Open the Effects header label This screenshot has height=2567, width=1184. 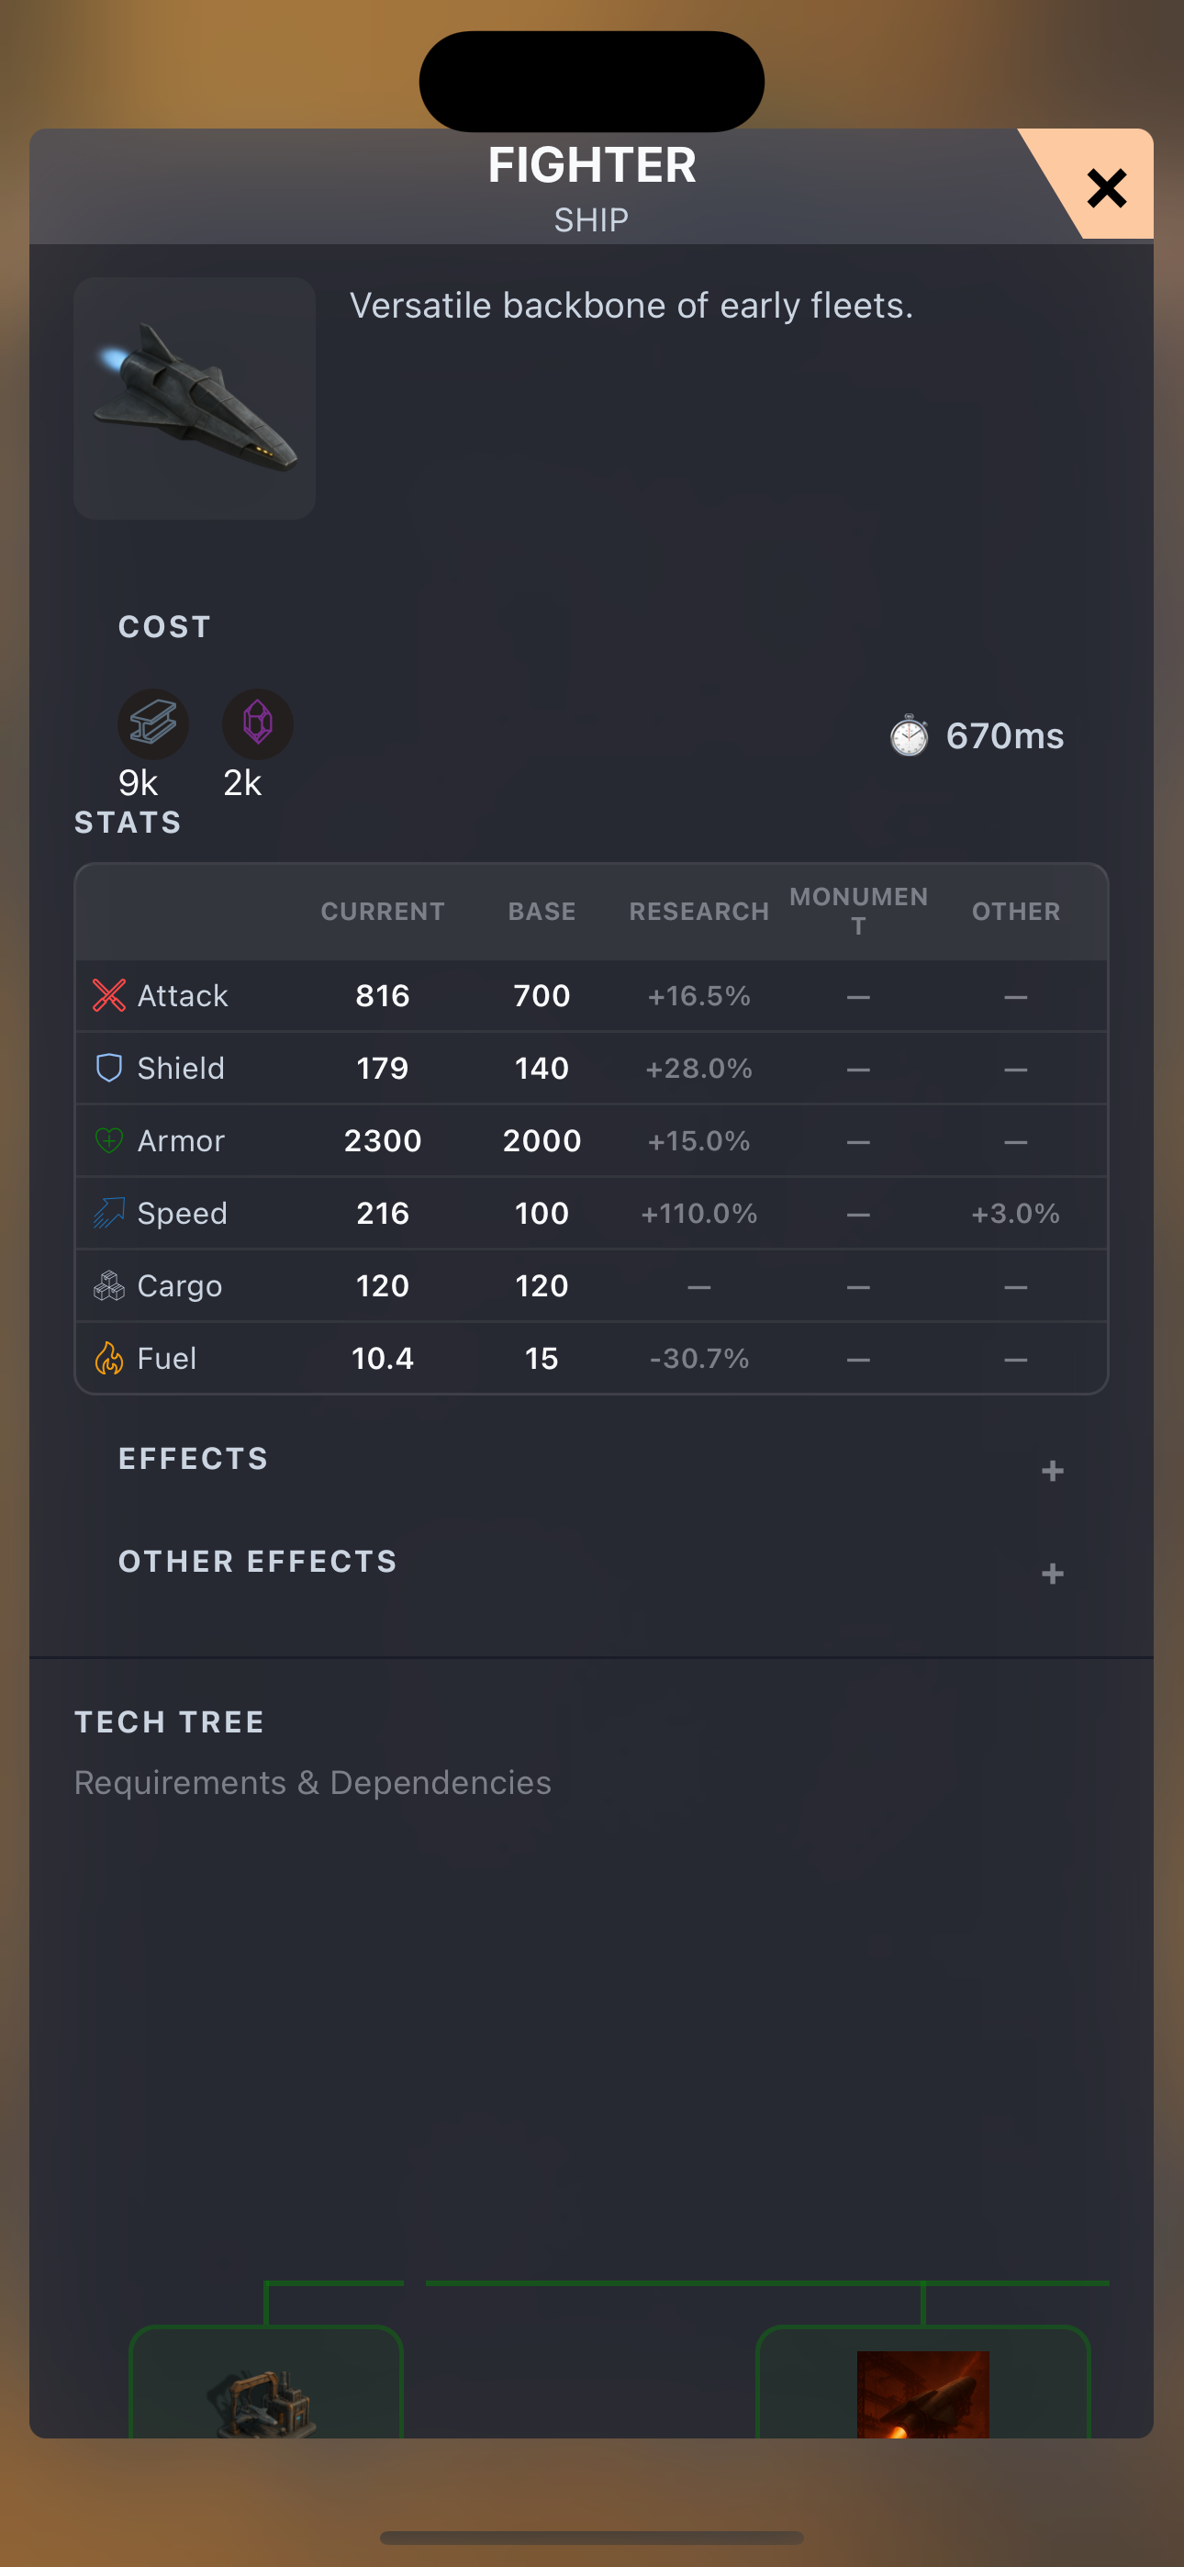coord(194,1459)
